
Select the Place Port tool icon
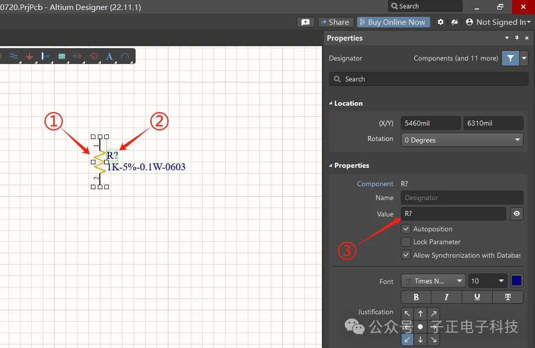77,56
